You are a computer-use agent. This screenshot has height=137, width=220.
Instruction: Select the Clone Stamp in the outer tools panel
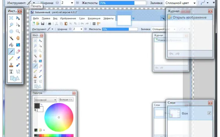click(x=11, y=65)
